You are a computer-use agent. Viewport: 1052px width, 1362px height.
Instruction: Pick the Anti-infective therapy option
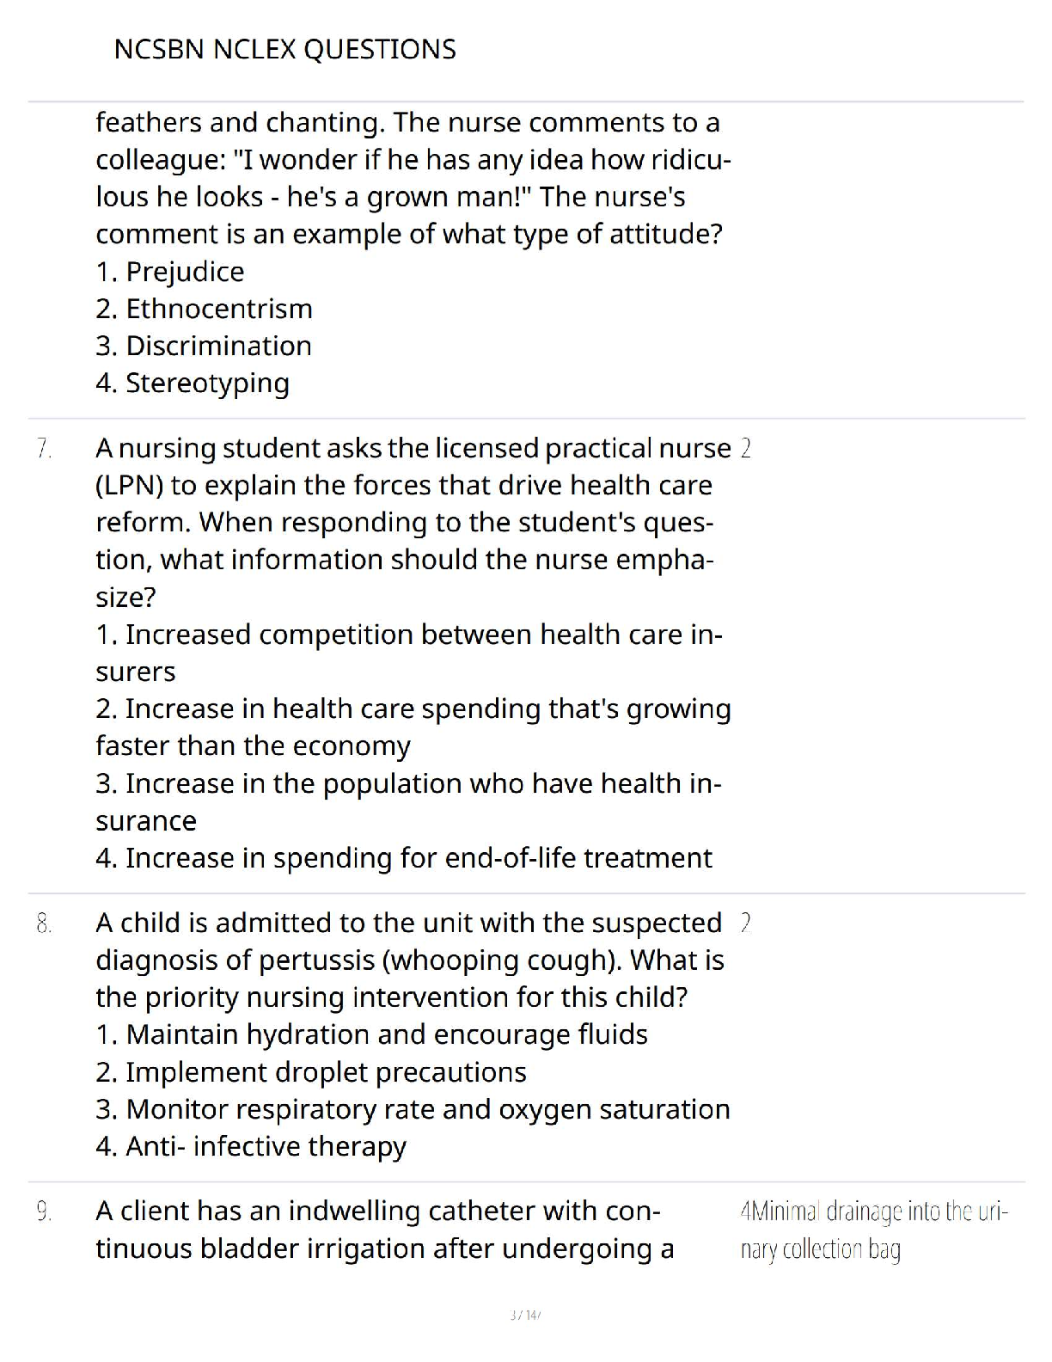tap(251, 1146)
